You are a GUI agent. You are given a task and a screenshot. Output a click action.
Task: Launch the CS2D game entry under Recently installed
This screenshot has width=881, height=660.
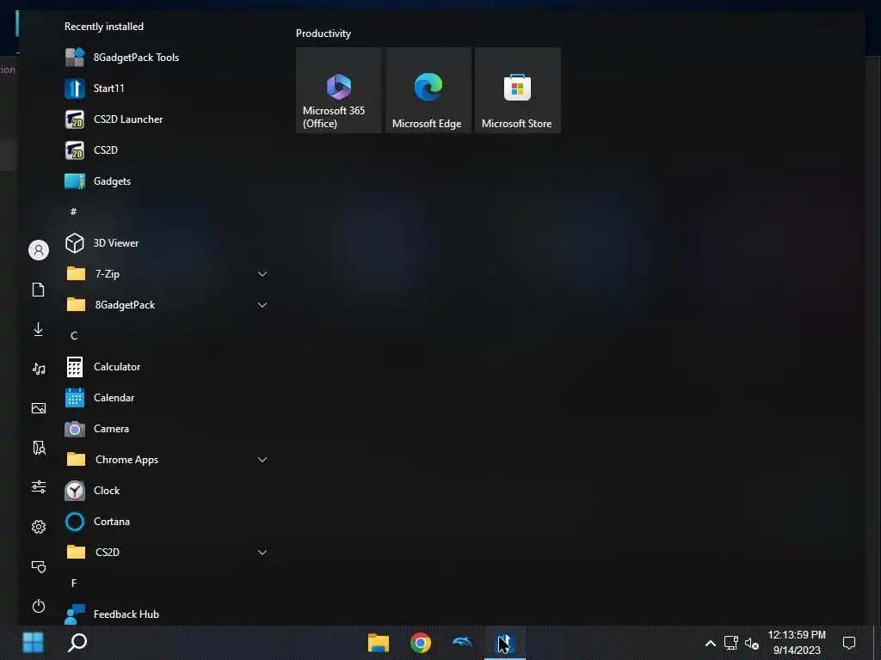click(166, 150)
